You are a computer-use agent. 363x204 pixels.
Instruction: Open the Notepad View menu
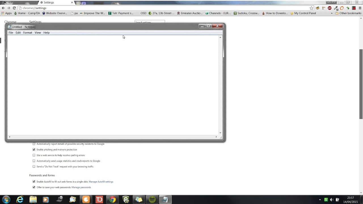[38, 33]
